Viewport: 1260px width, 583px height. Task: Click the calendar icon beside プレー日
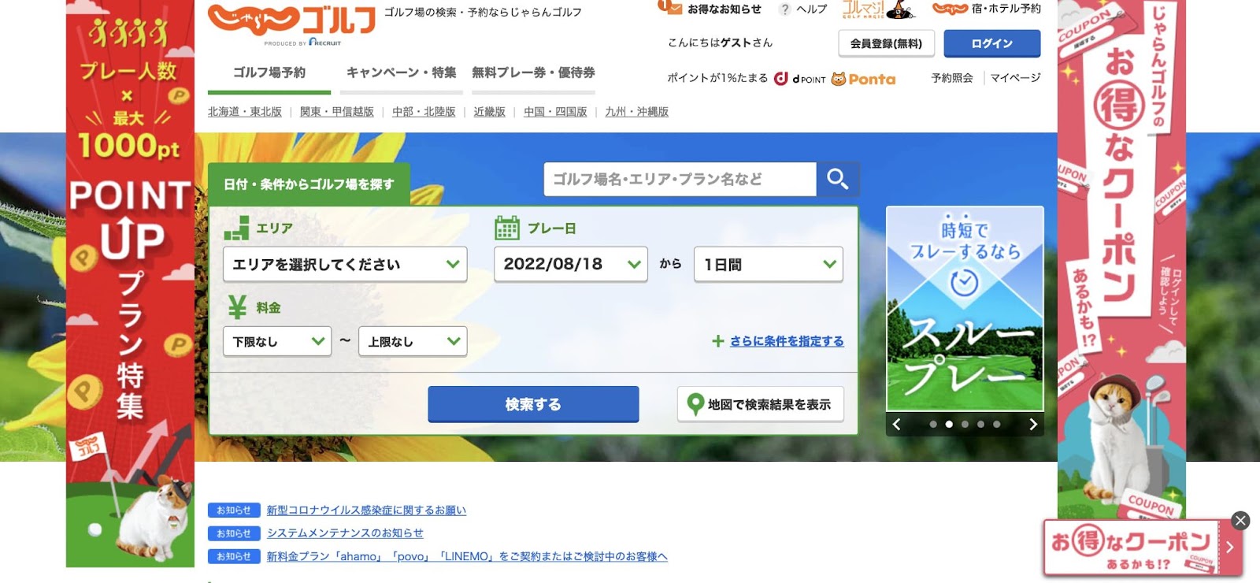click(x=507, y=228)
